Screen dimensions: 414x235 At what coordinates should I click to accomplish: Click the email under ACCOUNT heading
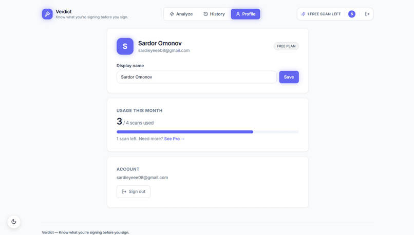[x=142, y=178]
